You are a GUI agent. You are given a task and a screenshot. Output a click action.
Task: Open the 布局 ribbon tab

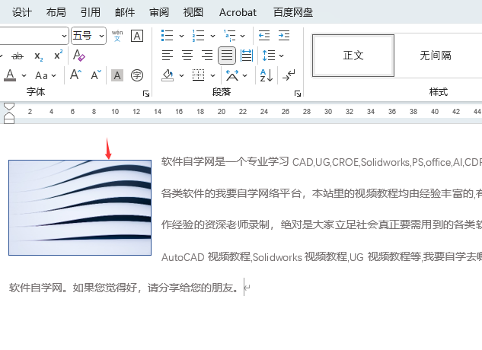(x=56, y=12)
